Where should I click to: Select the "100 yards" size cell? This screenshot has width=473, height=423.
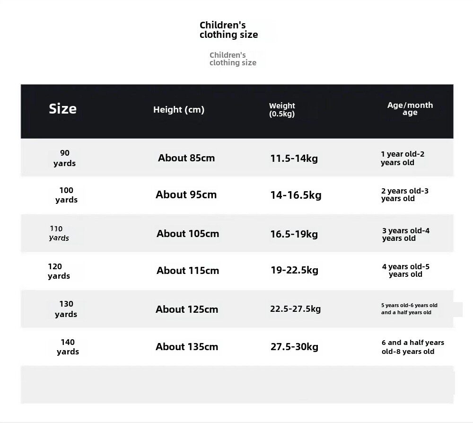tap(66, 195)
